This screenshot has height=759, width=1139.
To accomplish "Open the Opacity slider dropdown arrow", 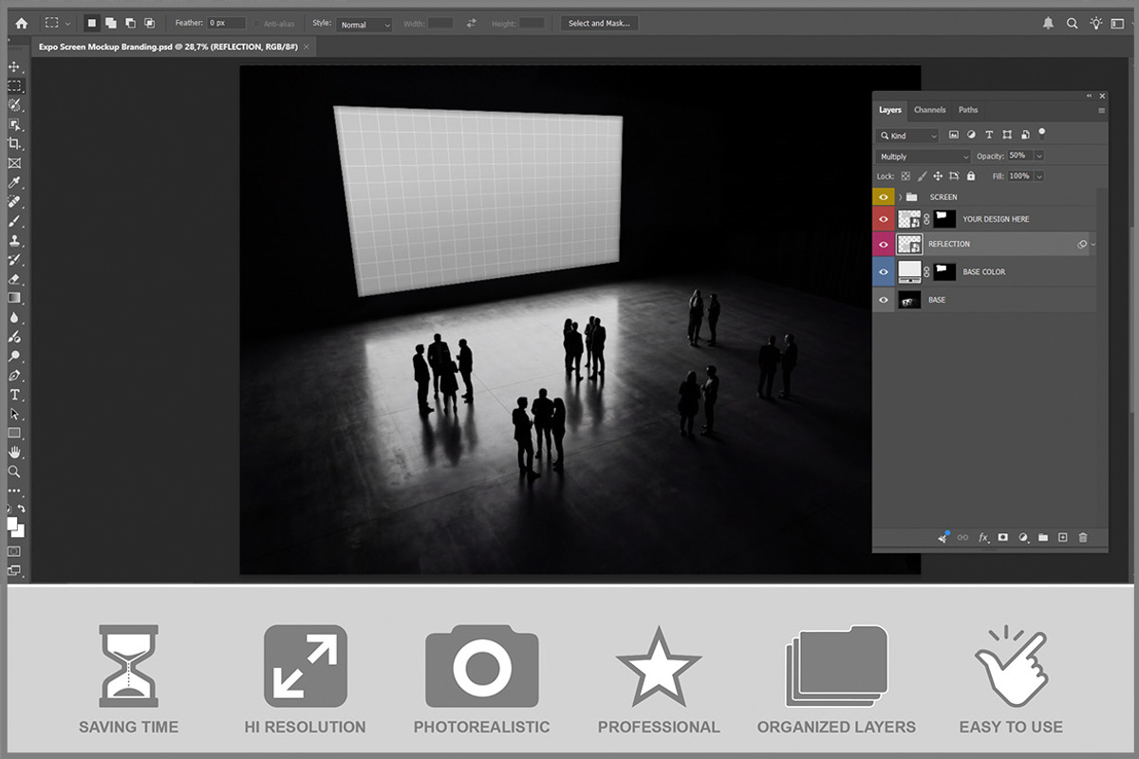I will click(x=1039, y=156).
